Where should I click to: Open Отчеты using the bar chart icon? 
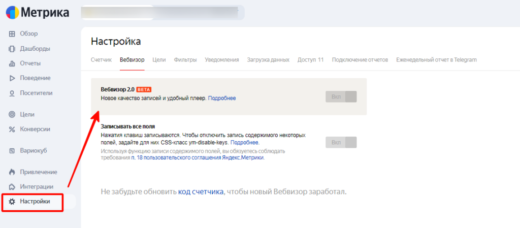coord(12,63)
